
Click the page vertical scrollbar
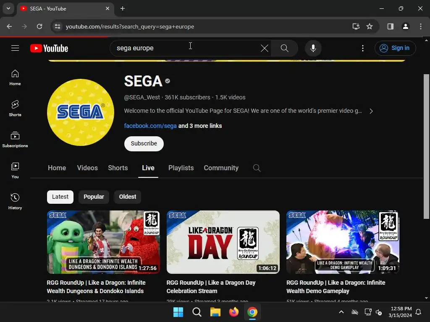tap(426, 146)
